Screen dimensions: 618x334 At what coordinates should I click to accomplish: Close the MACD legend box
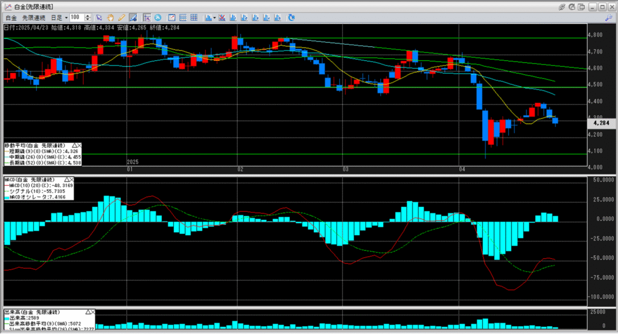point(71,180)
